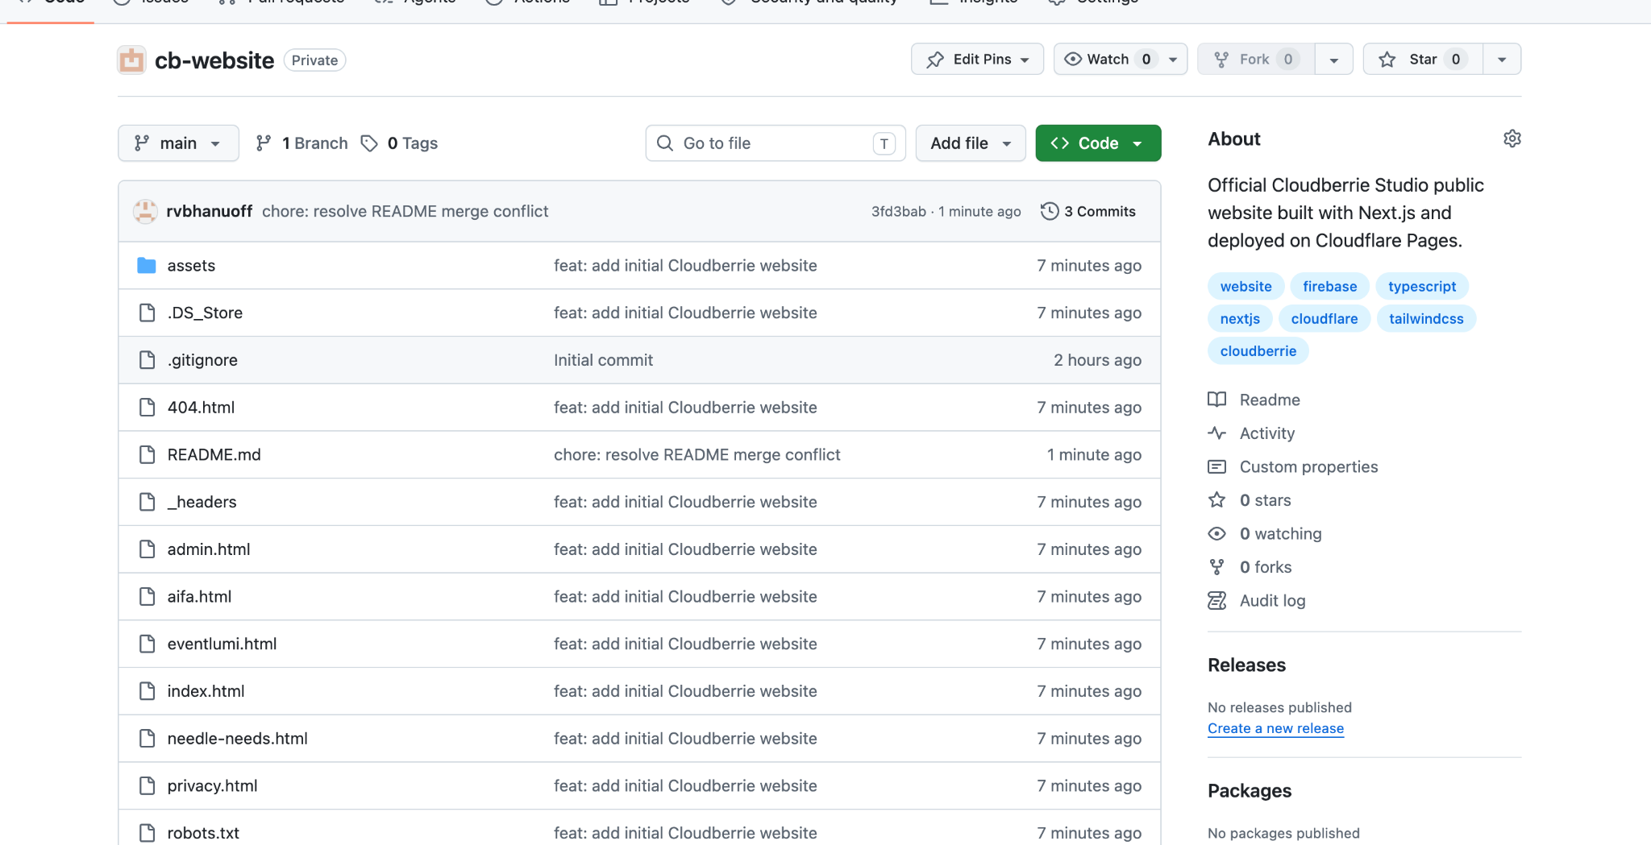Screen dimensions: 1651x845
Task: Click rvbhanuoff's avatar in the commit bar
Action: [145, 211]
